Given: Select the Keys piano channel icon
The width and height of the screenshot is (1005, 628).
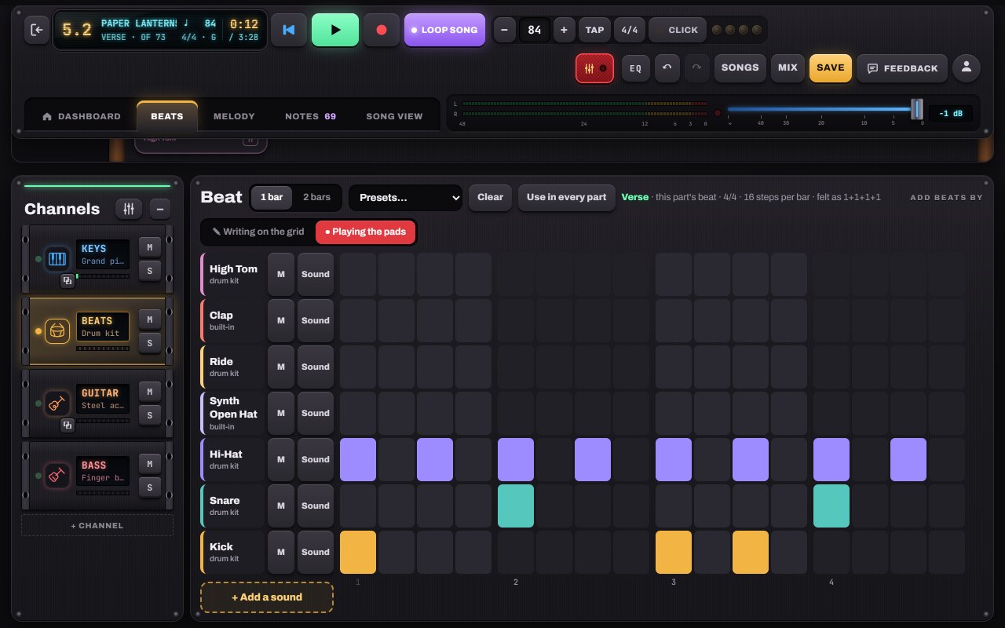Looking at the screenshot, I should pos(57,259).
